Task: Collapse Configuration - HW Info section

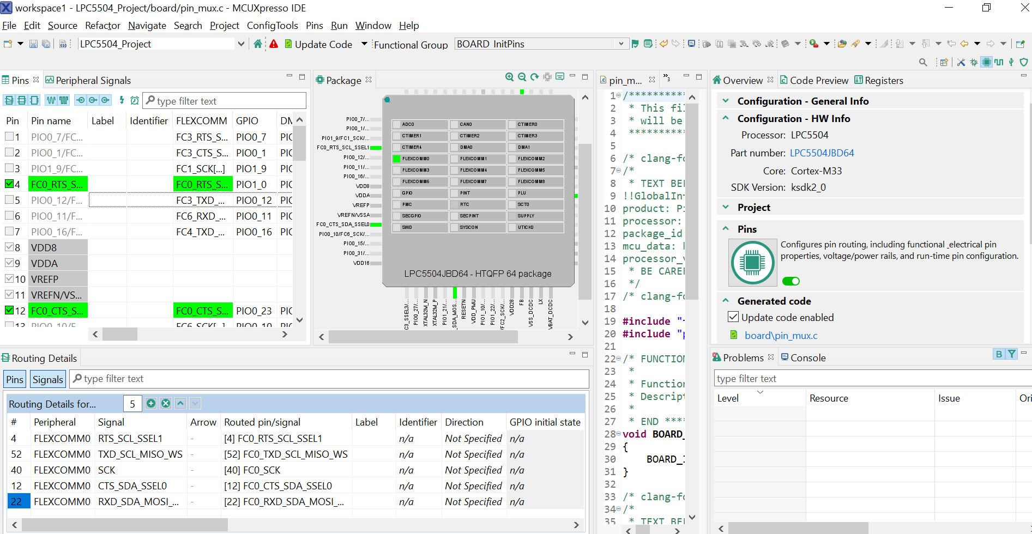Action: [x=726, y=118]
